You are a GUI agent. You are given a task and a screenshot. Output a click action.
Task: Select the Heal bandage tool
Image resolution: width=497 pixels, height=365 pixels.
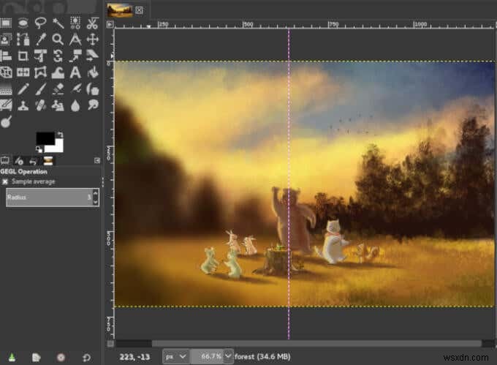(40, 105)
